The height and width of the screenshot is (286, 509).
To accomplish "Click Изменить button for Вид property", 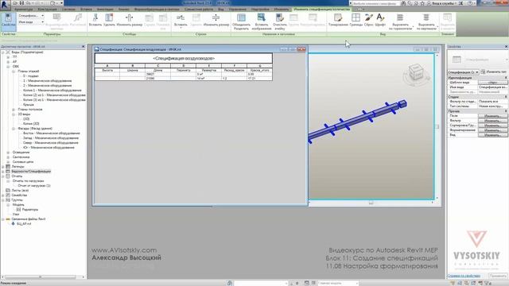I will coord(492,135).
